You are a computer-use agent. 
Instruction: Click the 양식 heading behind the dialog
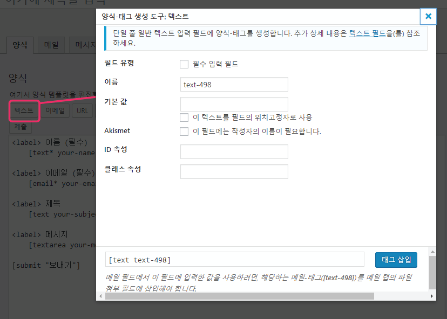[18, 78]
